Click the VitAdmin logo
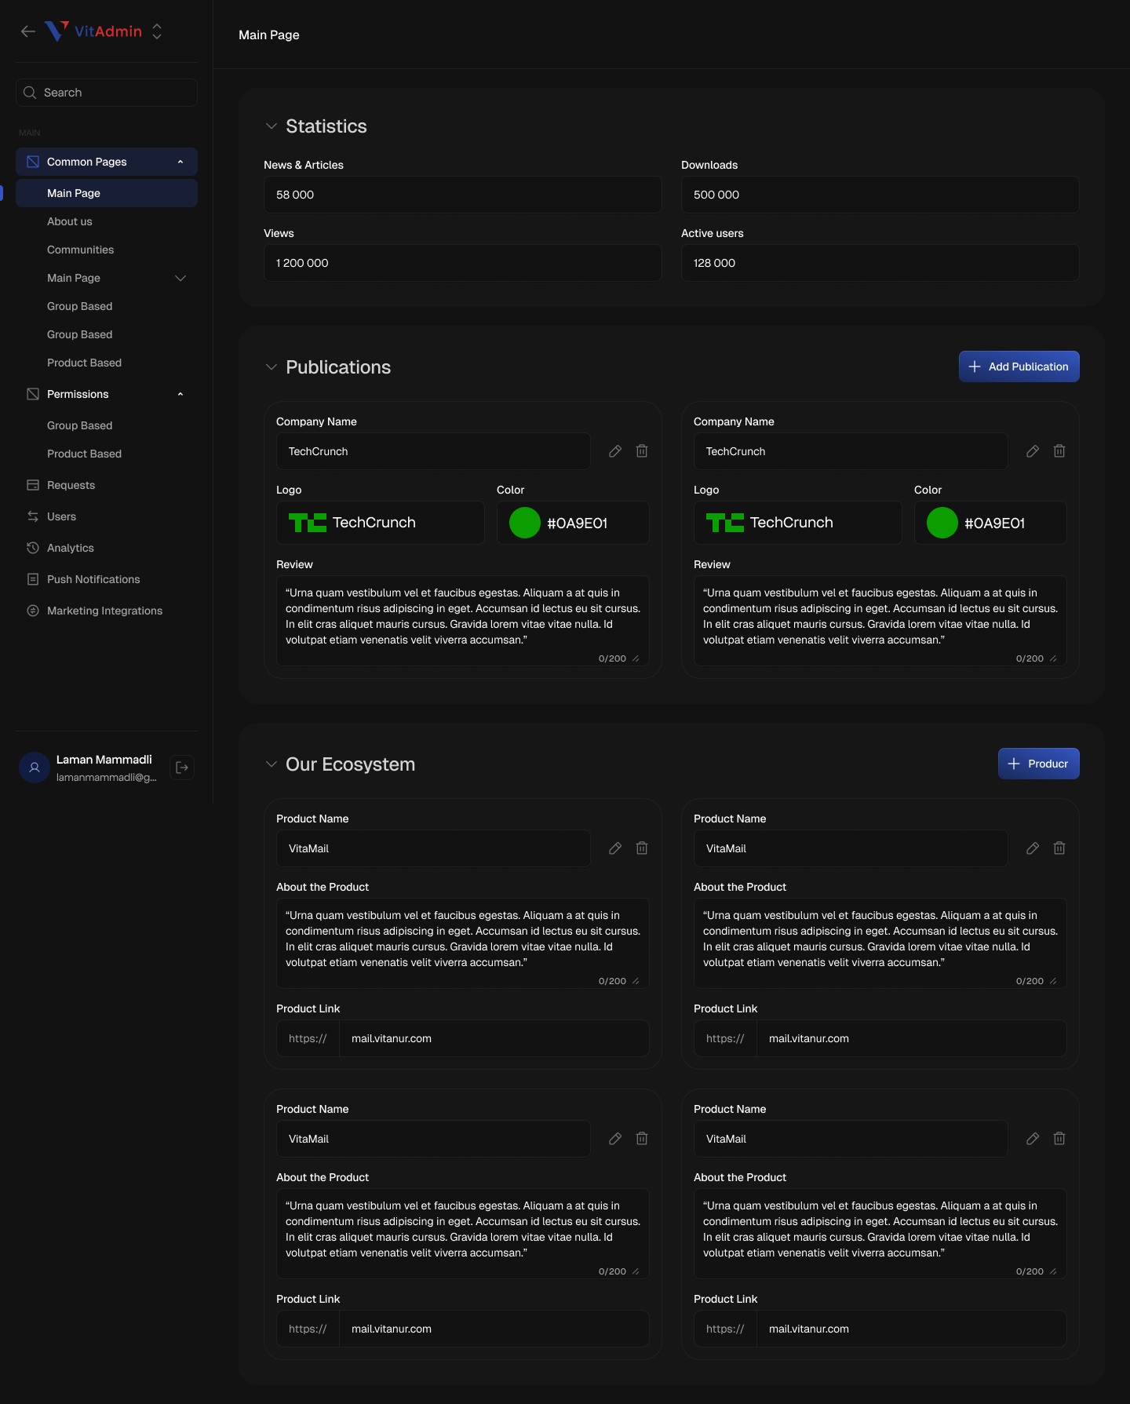Image resolution: width=1130 pixels, height=1404 pixels. click(x=93, y=31)
